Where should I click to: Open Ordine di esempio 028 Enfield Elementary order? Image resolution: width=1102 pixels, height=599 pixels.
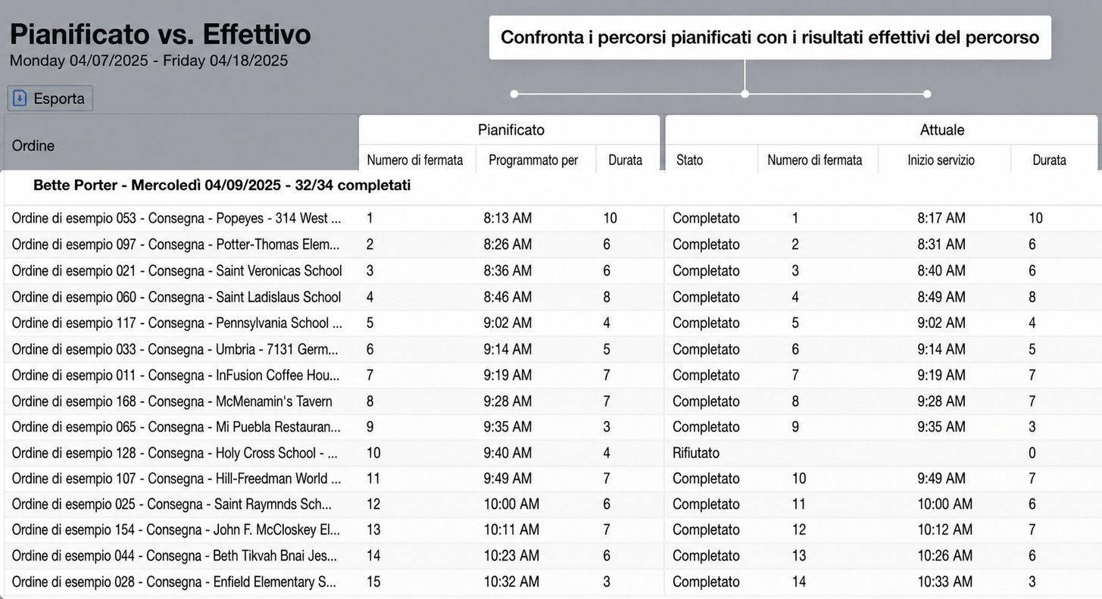[x=174, y=582]
